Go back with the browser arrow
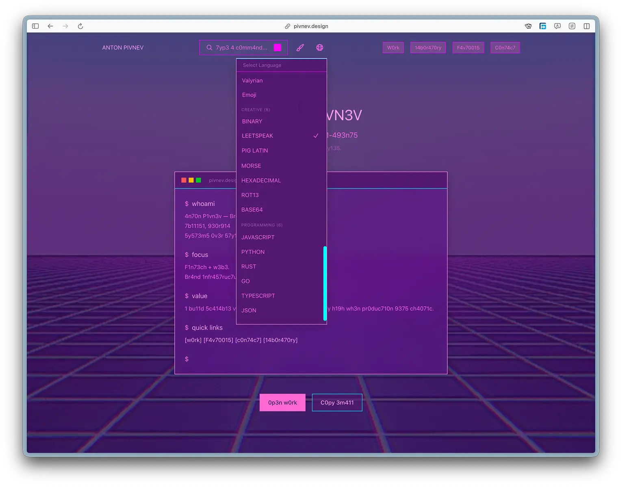Viewport: 622px width, 487px height. tap(50, 26)
